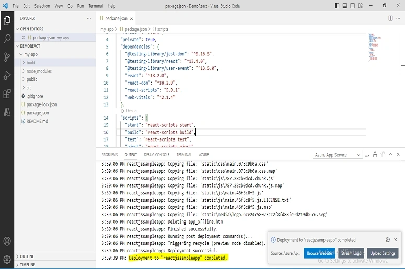The image size is (405, 269).
Task: Collapse the DEMOREACT folder section
Action: pos(55,46)
